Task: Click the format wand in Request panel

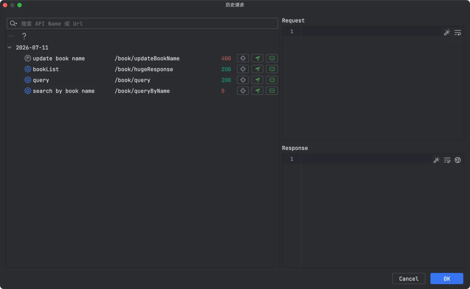Action: click(x=447, y=33)
